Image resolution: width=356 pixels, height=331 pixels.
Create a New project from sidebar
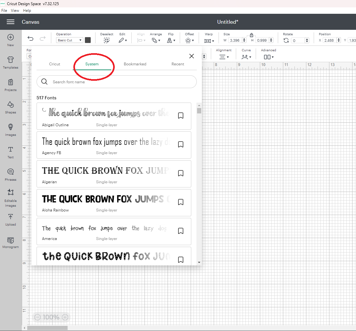(x=11, y=40)
